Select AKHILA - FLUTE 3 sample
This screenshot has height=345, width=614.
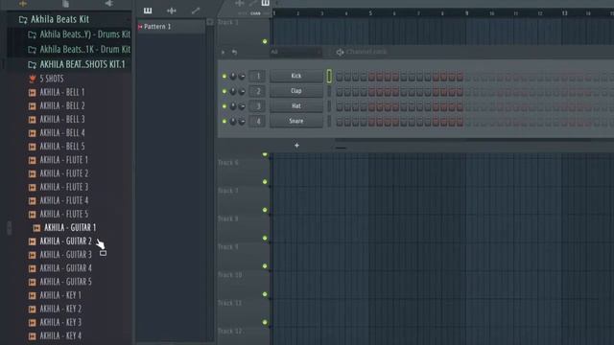tap(64, 187)
